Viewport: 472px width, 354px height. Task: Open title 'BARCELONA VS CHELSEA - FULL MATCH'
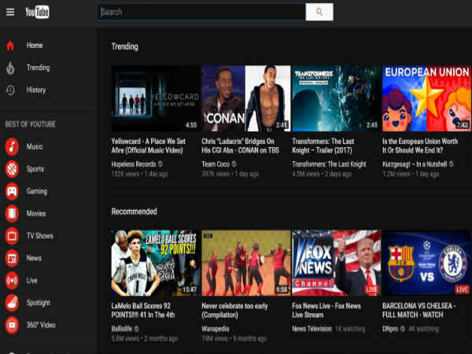pos(419,311)
